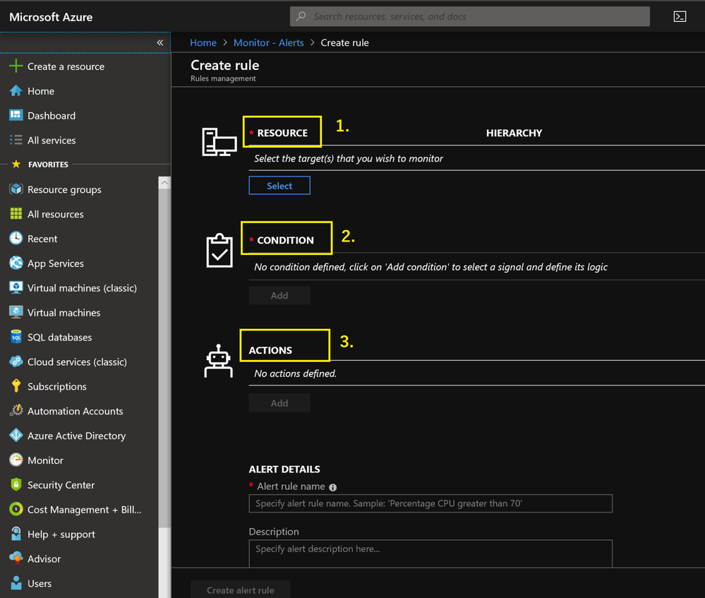This screenshot has height=598, width=705.
Task: Open Monitor label in favorites list
Action: (45, 460)
